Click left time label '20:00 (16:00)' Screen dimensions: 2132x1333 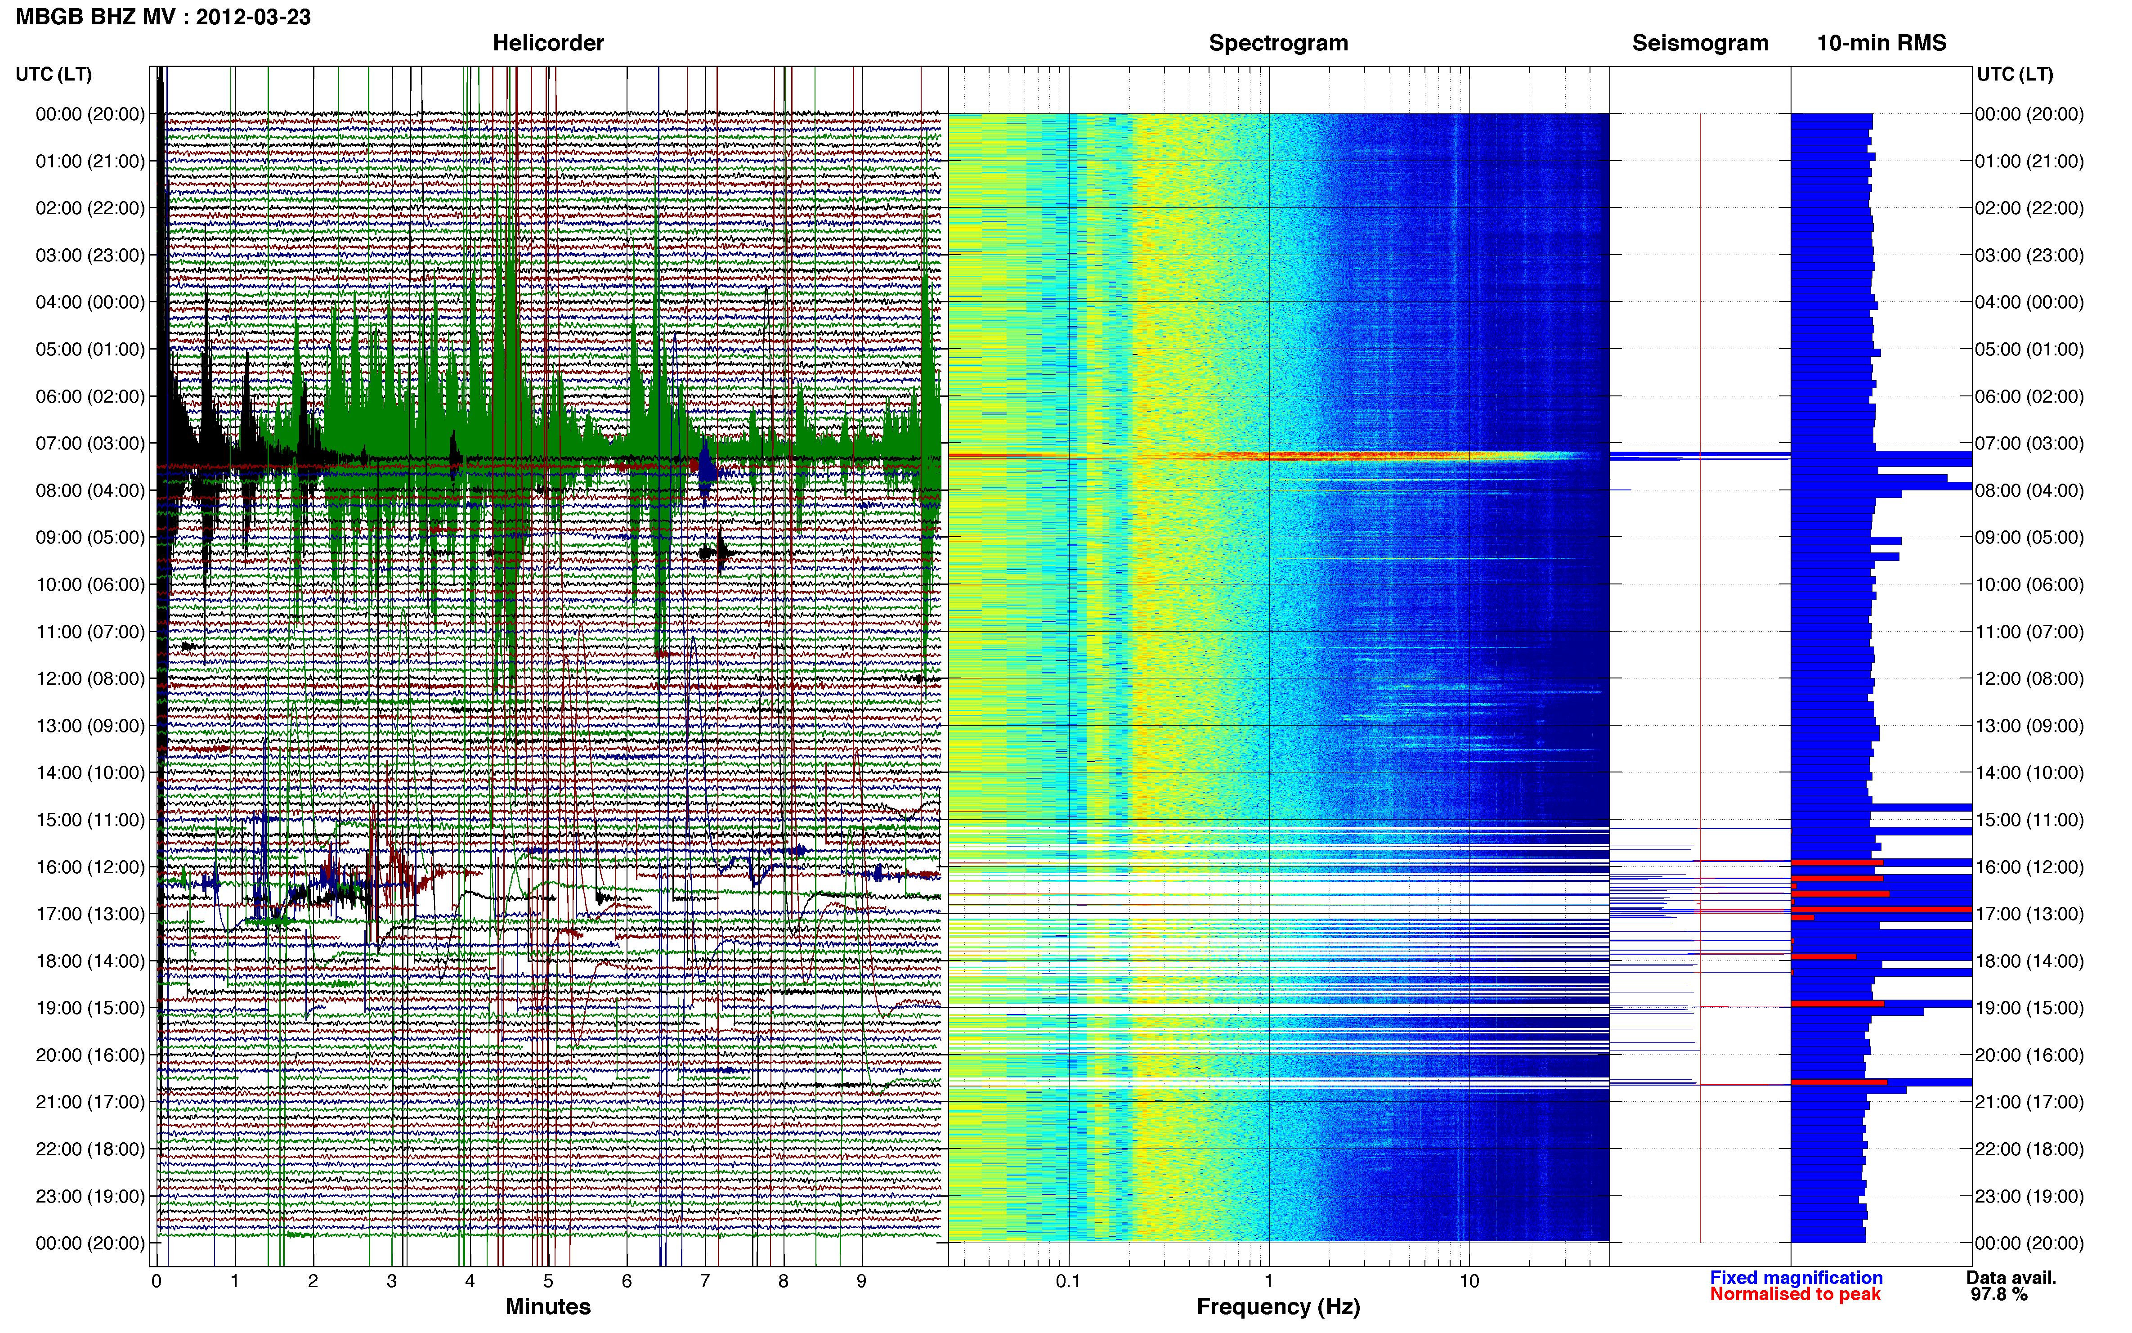(90, 1055)
